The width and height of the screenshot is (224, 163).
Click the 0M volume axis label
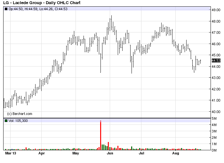pos(214,150)
